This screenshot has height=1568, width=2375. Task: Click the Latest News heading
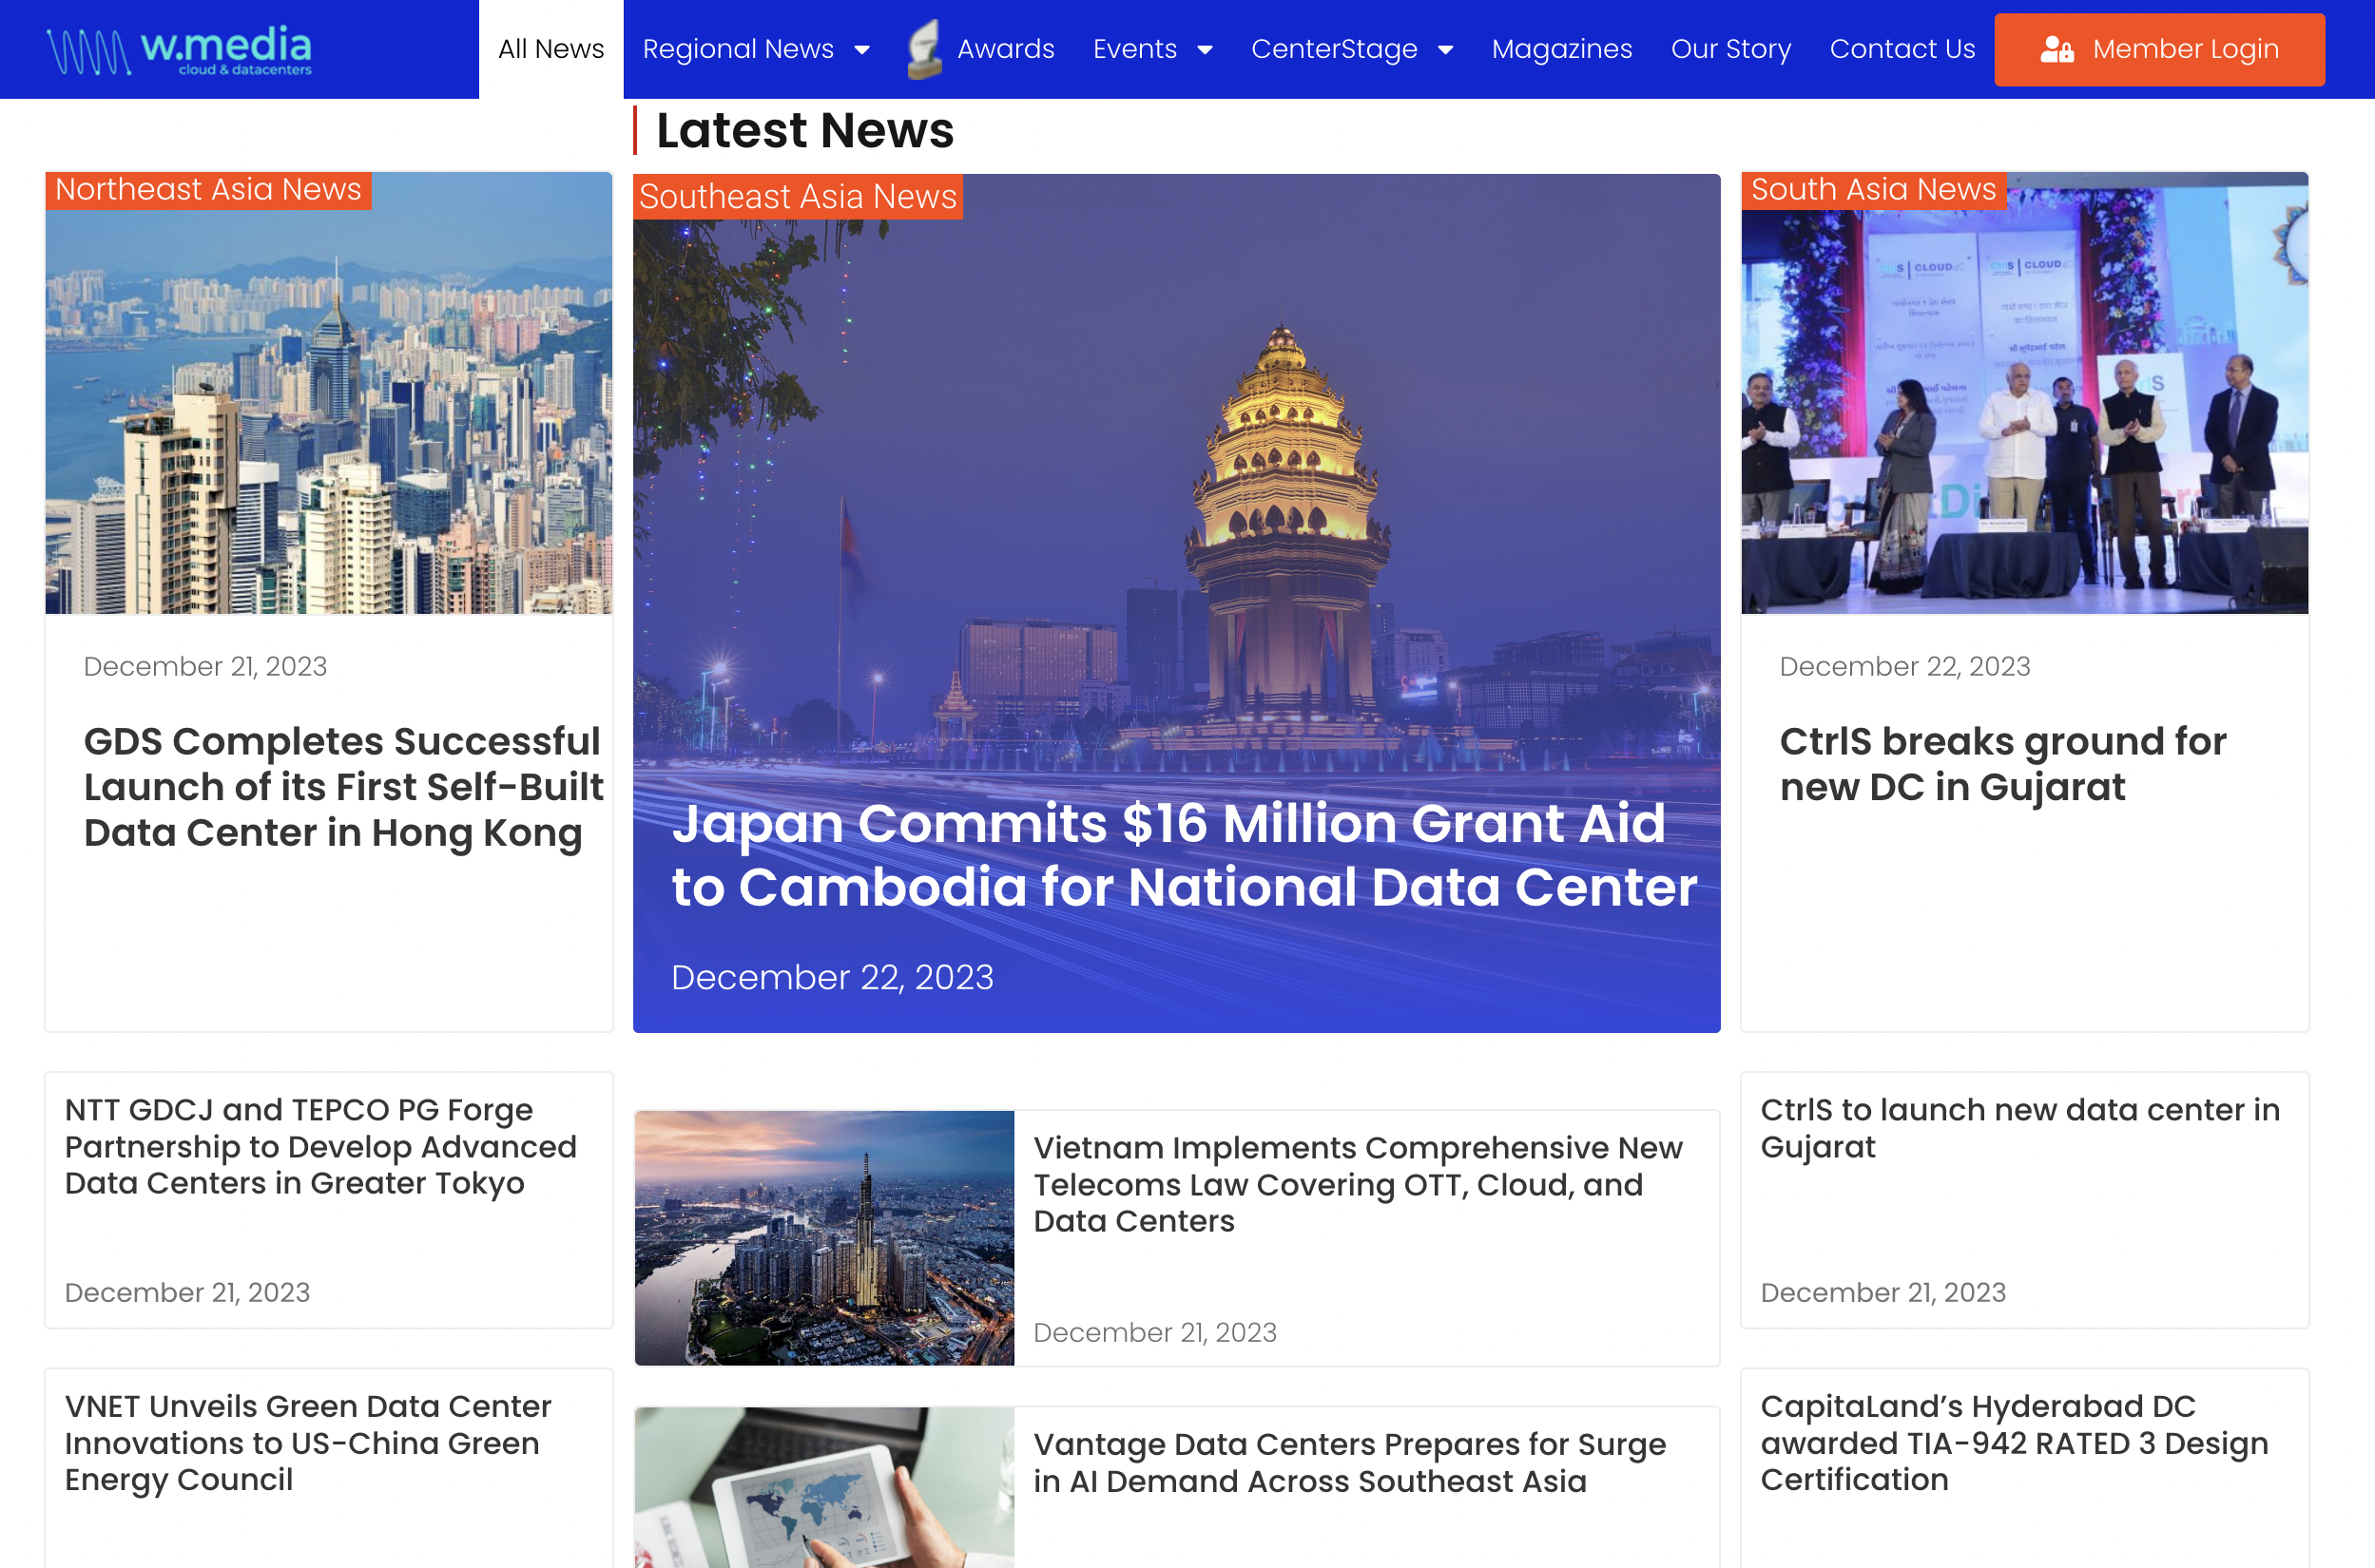pyautogui.click(x=804, y=131)
